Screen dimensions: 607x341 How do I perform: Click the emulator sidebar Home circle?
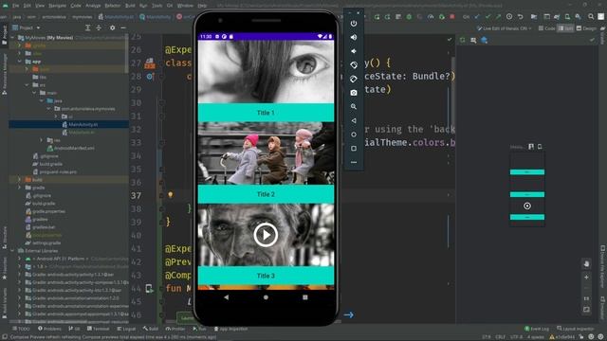tap(354, 135)
